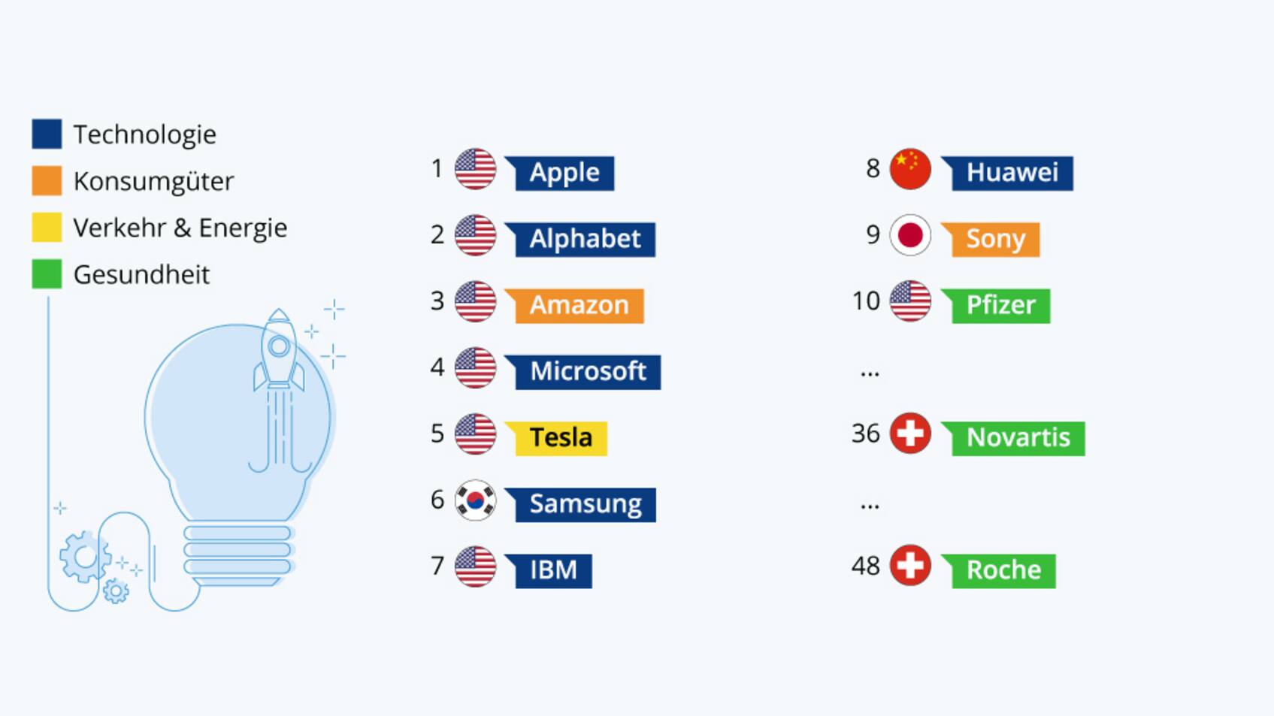Select the yellow Verkehr & Energie swatch
Image resolution: width=1274 pixels, height=716 pixels.
pyautogui.click(x=47, y=228)
